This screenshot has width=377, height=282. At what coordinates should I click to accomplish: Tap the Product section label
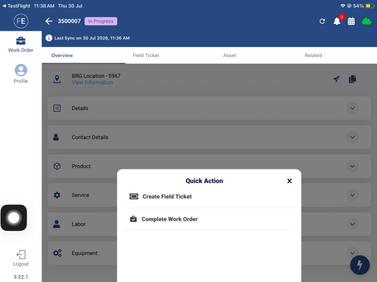coord(81,166)
